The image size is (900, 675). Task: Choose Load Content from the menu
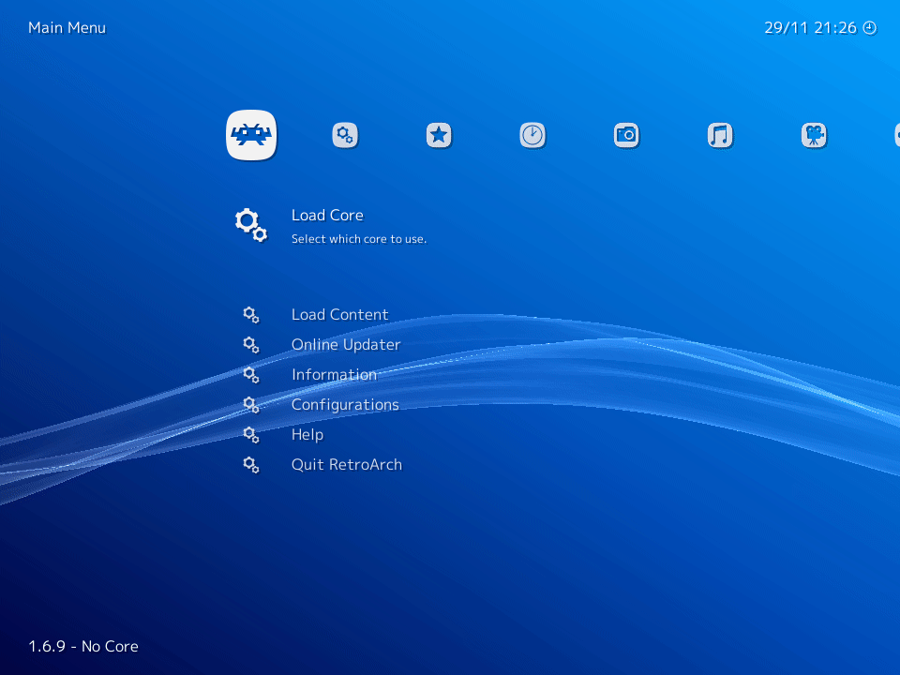339,315
